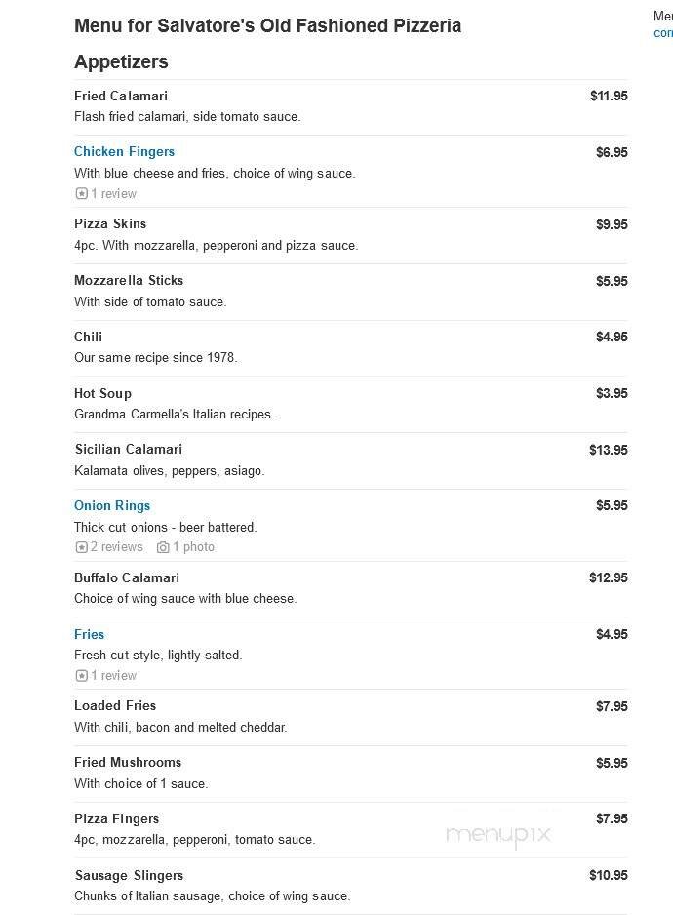Click the camera icon beside 1 photo
Screen dimensions: 673x915
(165, 547)
